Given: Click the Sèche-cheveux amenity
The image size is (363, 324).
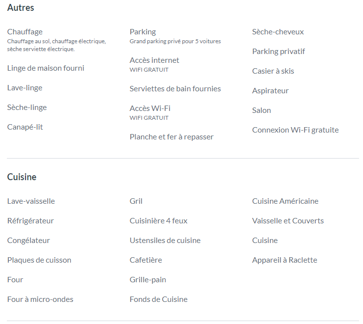Looking at the screenshot, I should (278, 32).
